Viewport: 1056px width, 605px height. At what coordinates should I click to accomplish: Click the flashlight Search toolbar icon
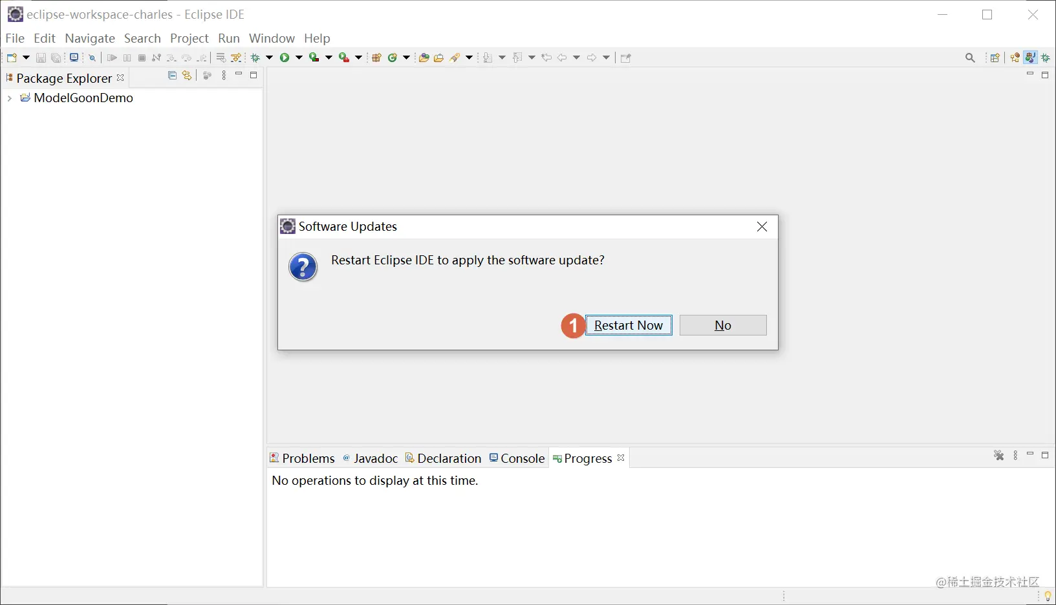coord(455,58)
